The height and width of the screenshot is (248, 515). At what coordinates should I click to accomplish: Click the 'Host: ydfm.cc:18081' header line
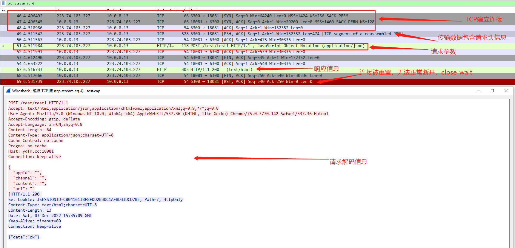click(x=31, y=151)
